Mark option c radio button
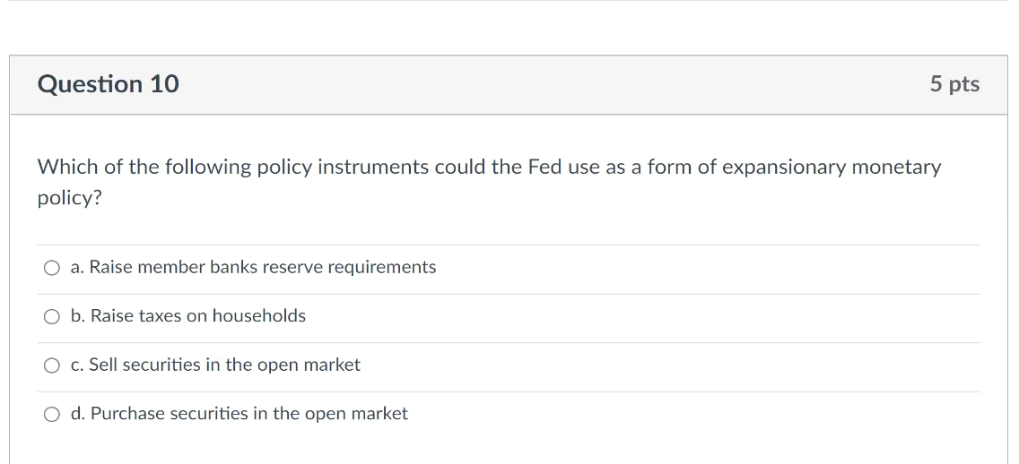 [53, 365]
